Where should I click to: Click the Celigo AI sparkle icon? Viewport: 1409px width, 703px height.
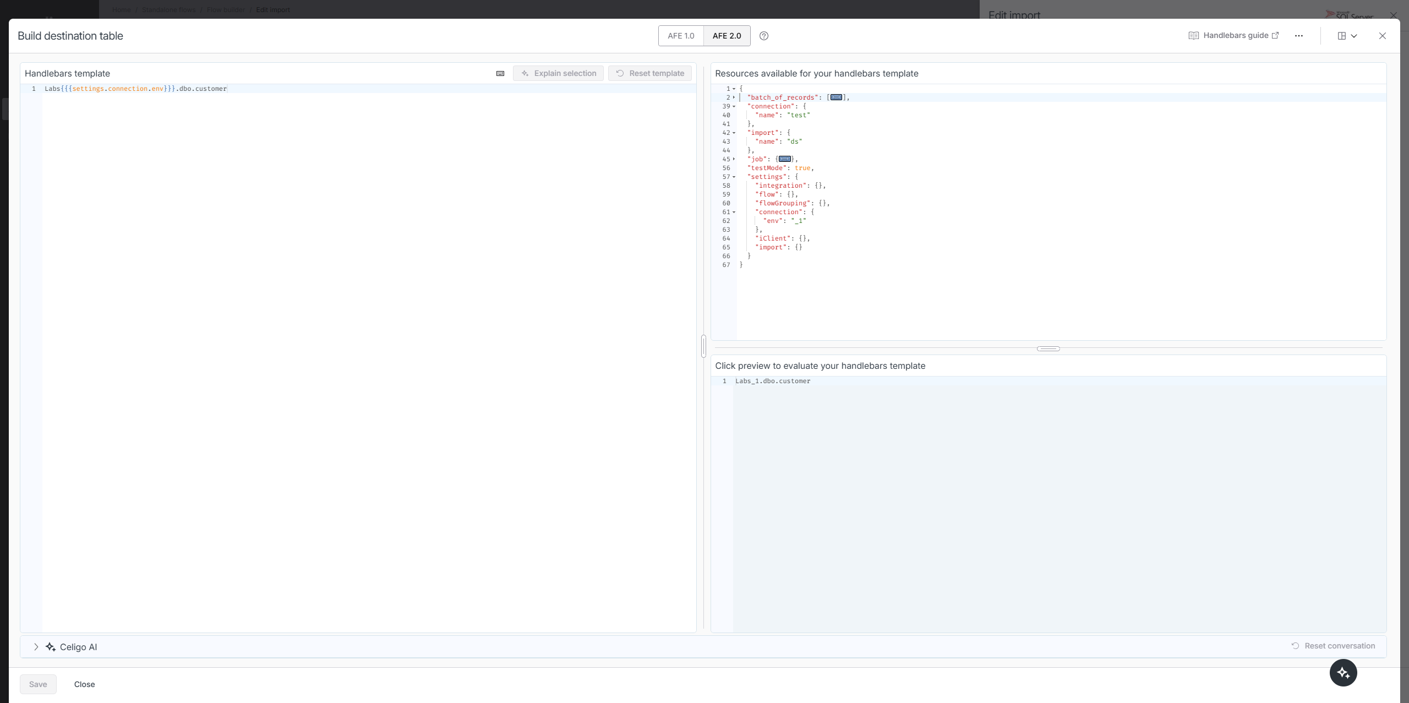51,647
